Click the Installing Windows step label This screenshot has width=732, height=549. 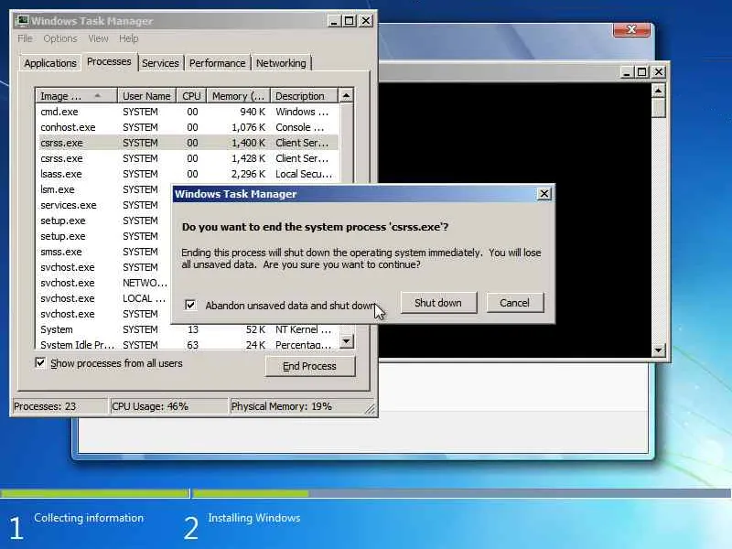(x=254, y=518)
